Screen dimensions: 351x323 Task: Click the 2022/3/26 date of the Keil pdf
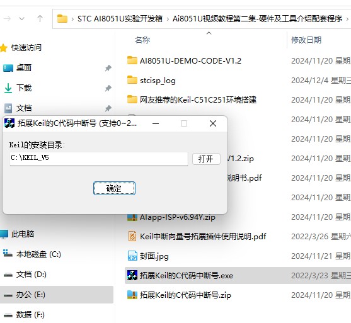point(321,237)
